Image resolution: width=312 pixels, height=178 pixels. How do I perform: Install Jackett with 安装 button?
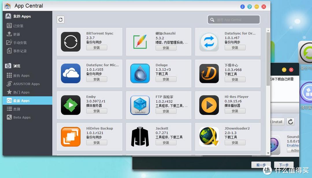(166, 142)
